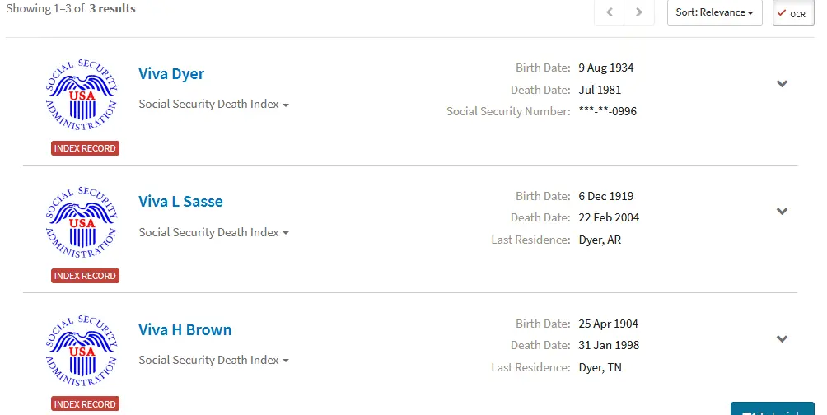
Task: Go to next results page arrow
Action: (x=638, y=12)
